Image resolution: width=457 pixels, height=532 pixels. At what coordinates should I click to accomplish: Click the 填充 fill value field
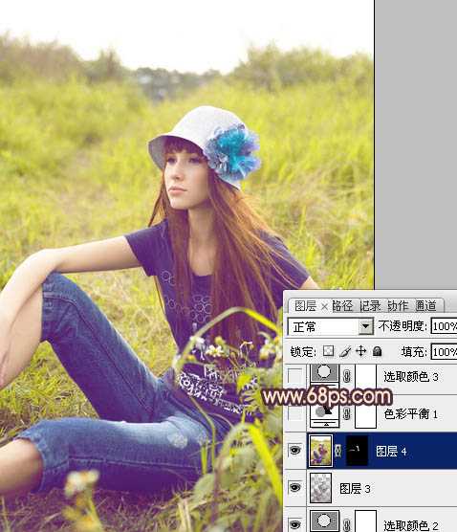445,351
